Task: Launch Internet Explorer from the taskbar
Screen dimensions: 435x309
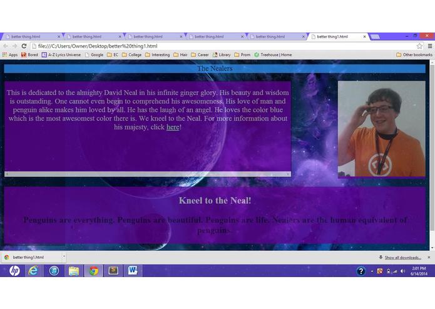Action: [34, 270]
